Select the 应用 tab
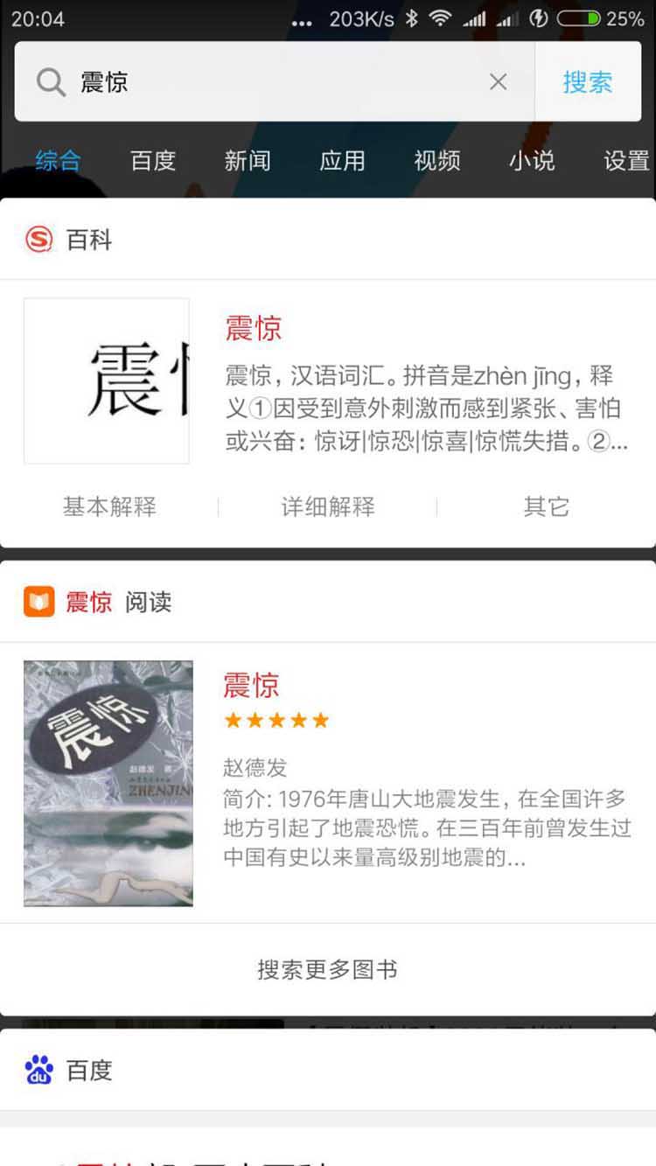This screenshot has height=1166, width=656. click(x=342, y=161)
